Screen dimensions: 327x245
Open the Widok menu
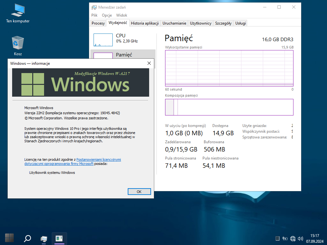pos(122,15)
